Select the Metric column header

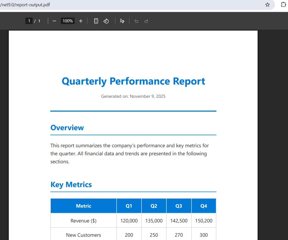(83, 206)
